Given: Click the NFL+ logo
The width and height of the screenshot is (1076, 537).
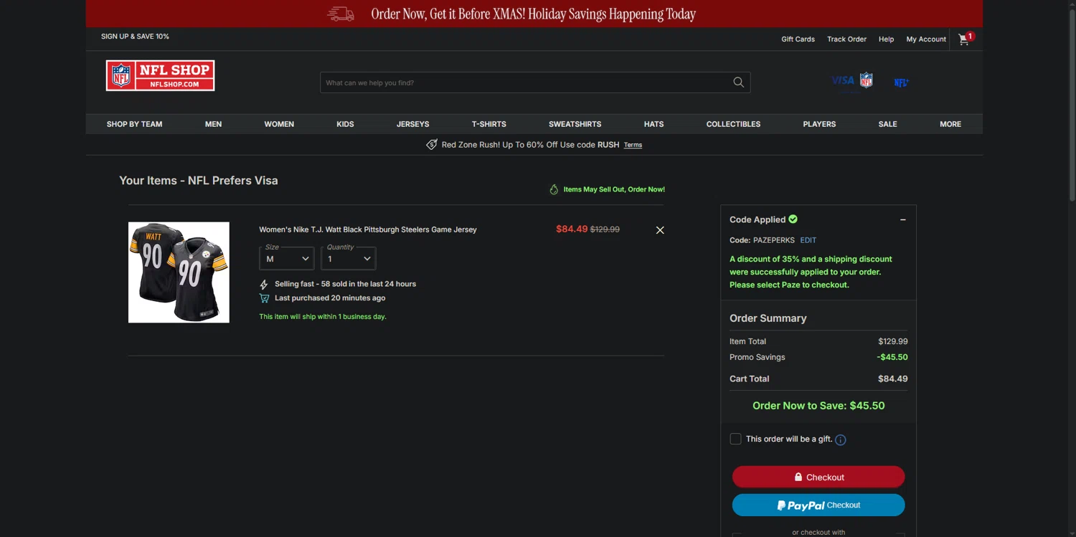Looking at the screenshot, I should [x=902, y=82].
